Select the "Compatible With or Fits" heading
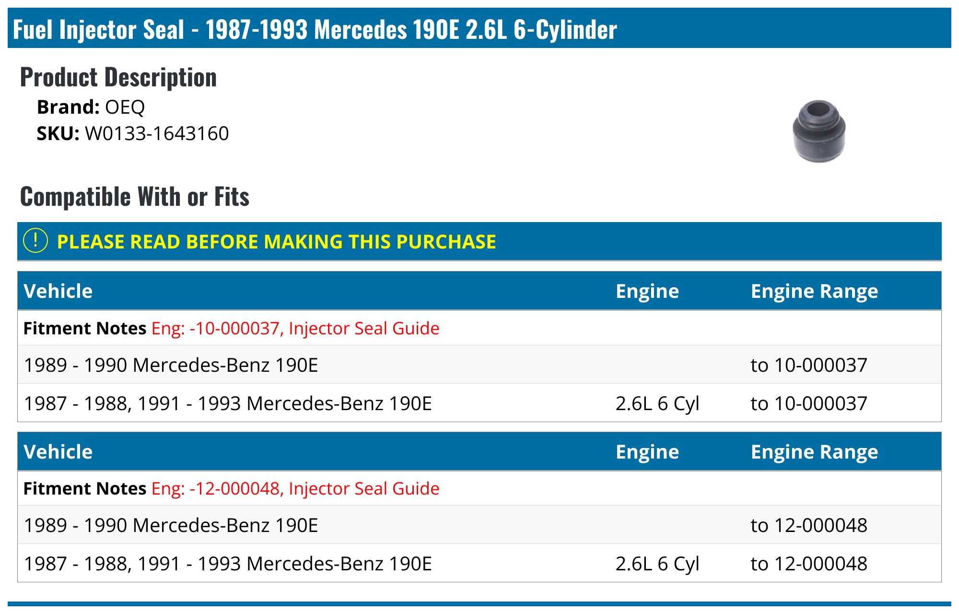This screenshot has height=614, width=959. point(135,197)
